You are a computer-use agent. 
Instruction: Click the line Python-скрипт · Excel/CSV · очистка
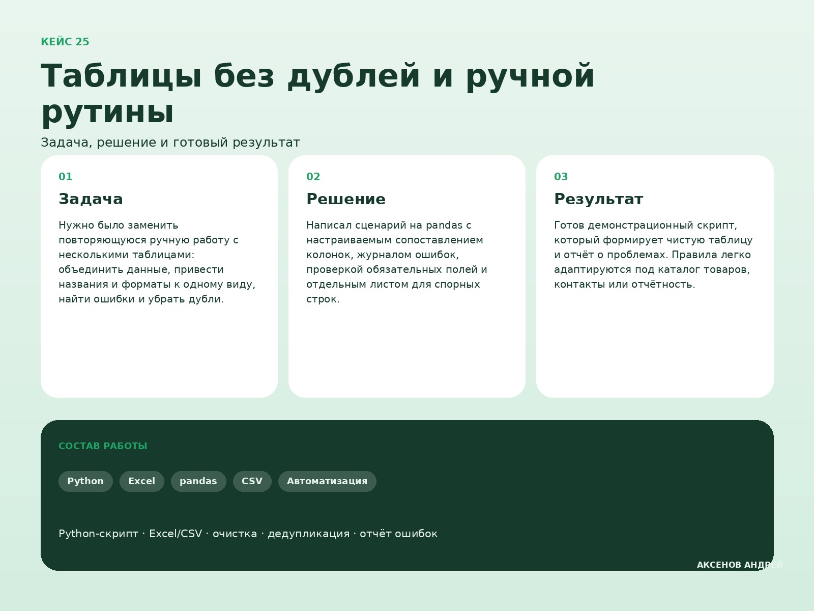pyautogui.click(x=248, y=534)
